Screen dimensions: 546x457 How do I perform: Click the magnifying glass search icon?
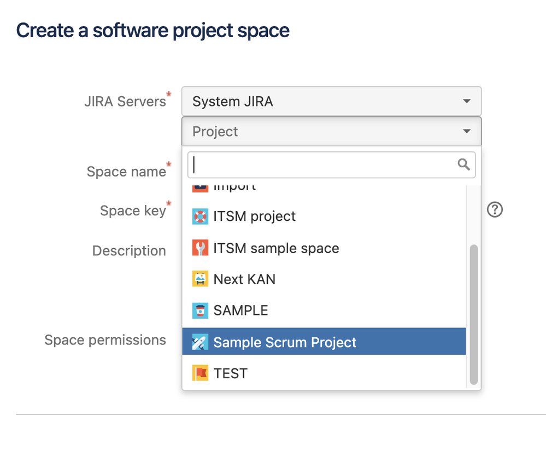[x=463, y=165]
